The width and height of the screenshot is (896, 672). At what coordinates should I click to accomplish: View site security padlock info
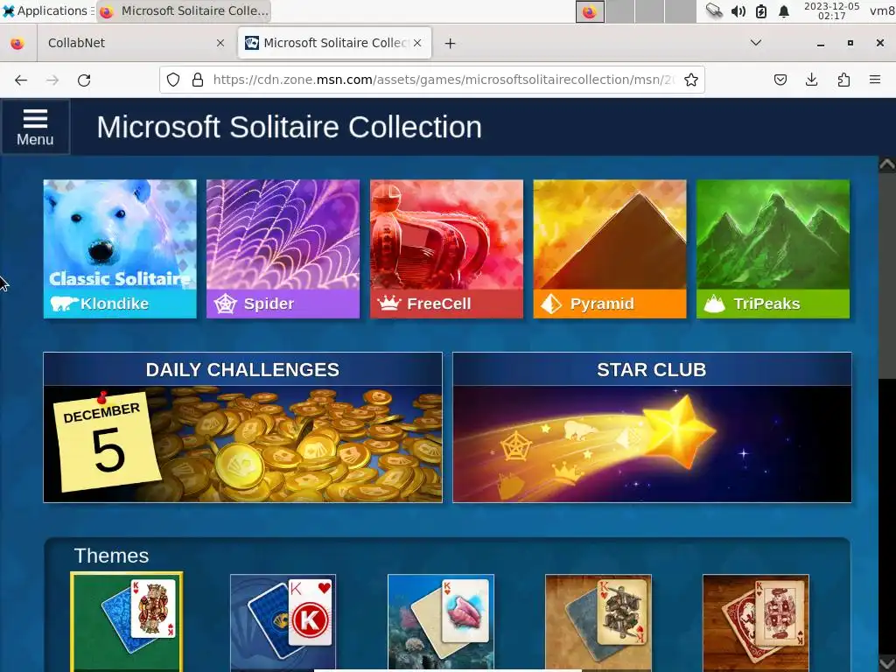(198, 80)
